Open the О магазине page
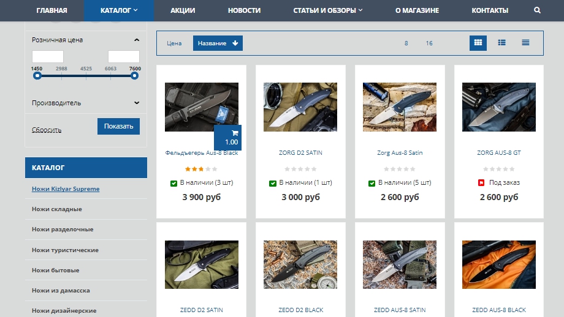564x317 pixels. click(417, 10)
